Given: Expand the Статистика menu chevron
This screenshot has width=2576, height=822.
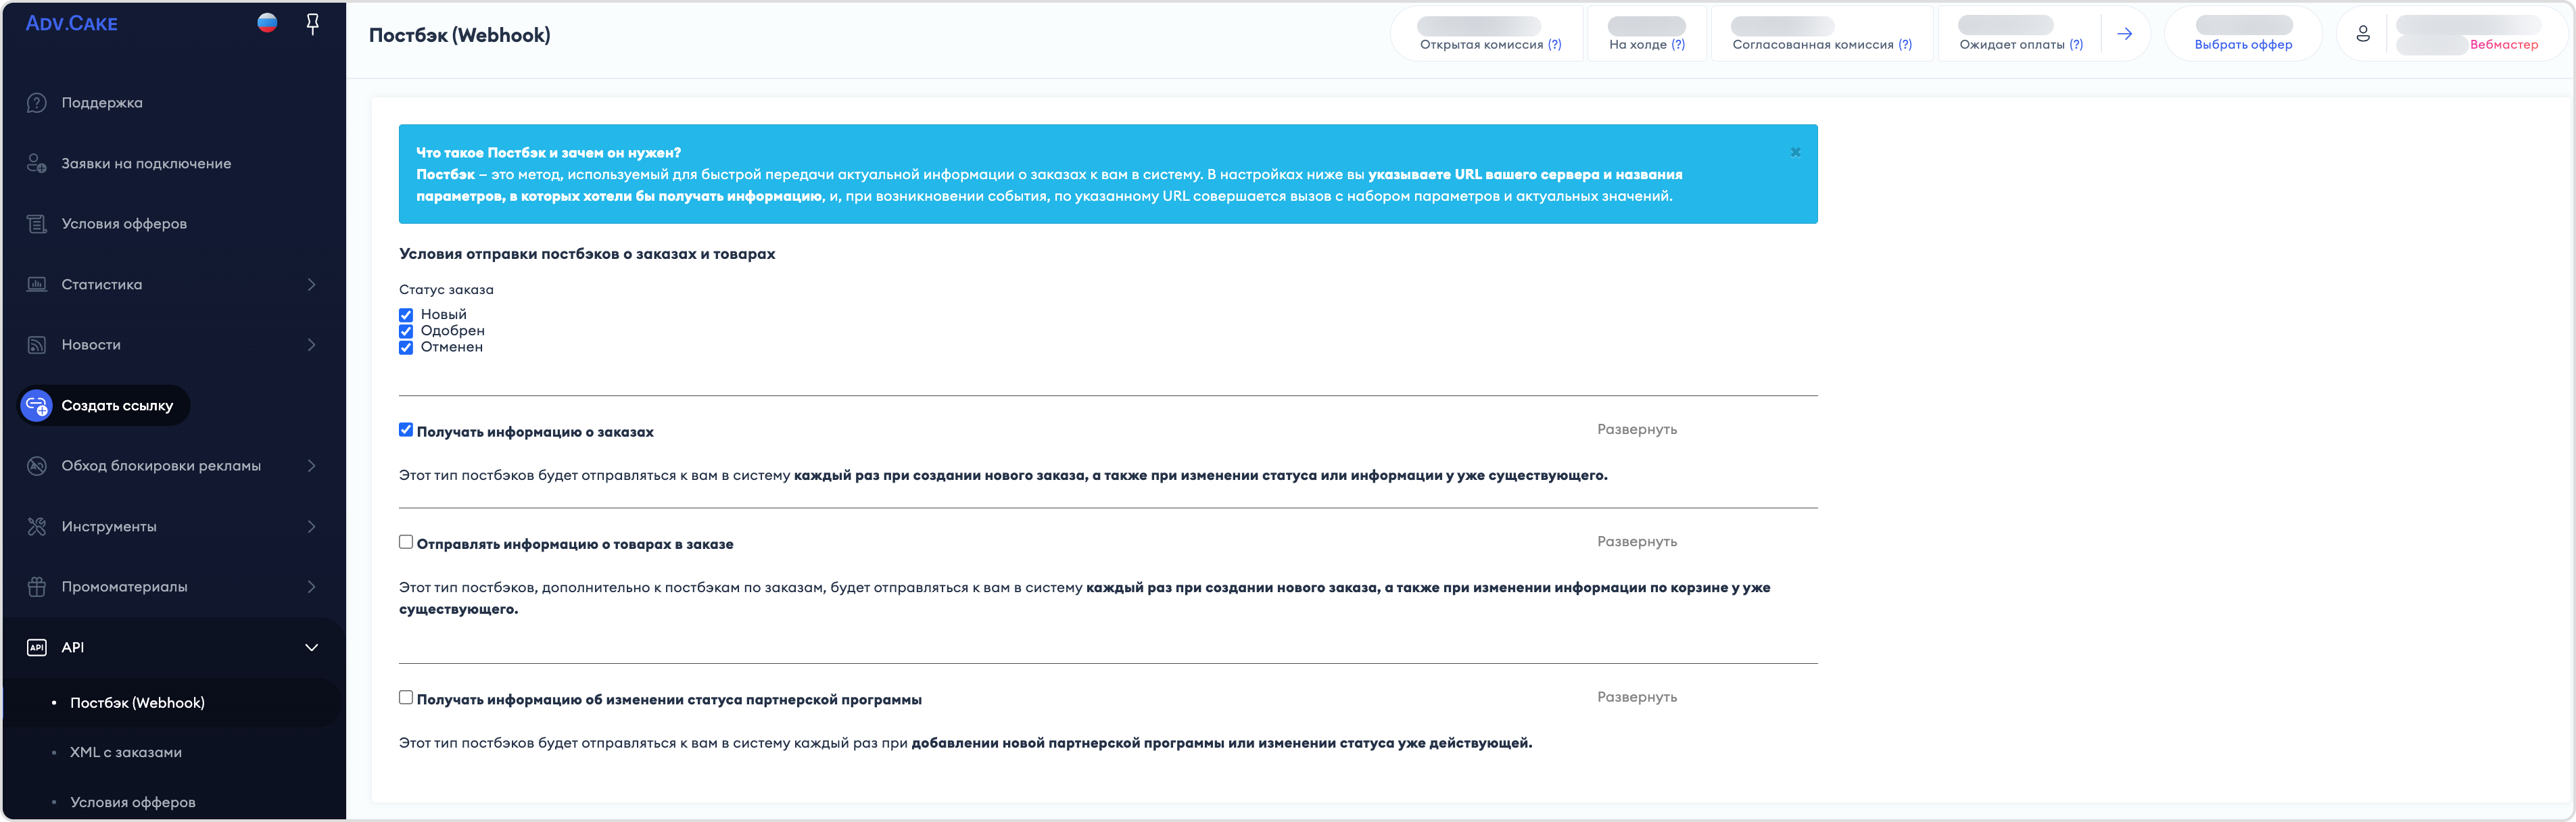Looking at the screenshot, I should (x=311, y=285).
